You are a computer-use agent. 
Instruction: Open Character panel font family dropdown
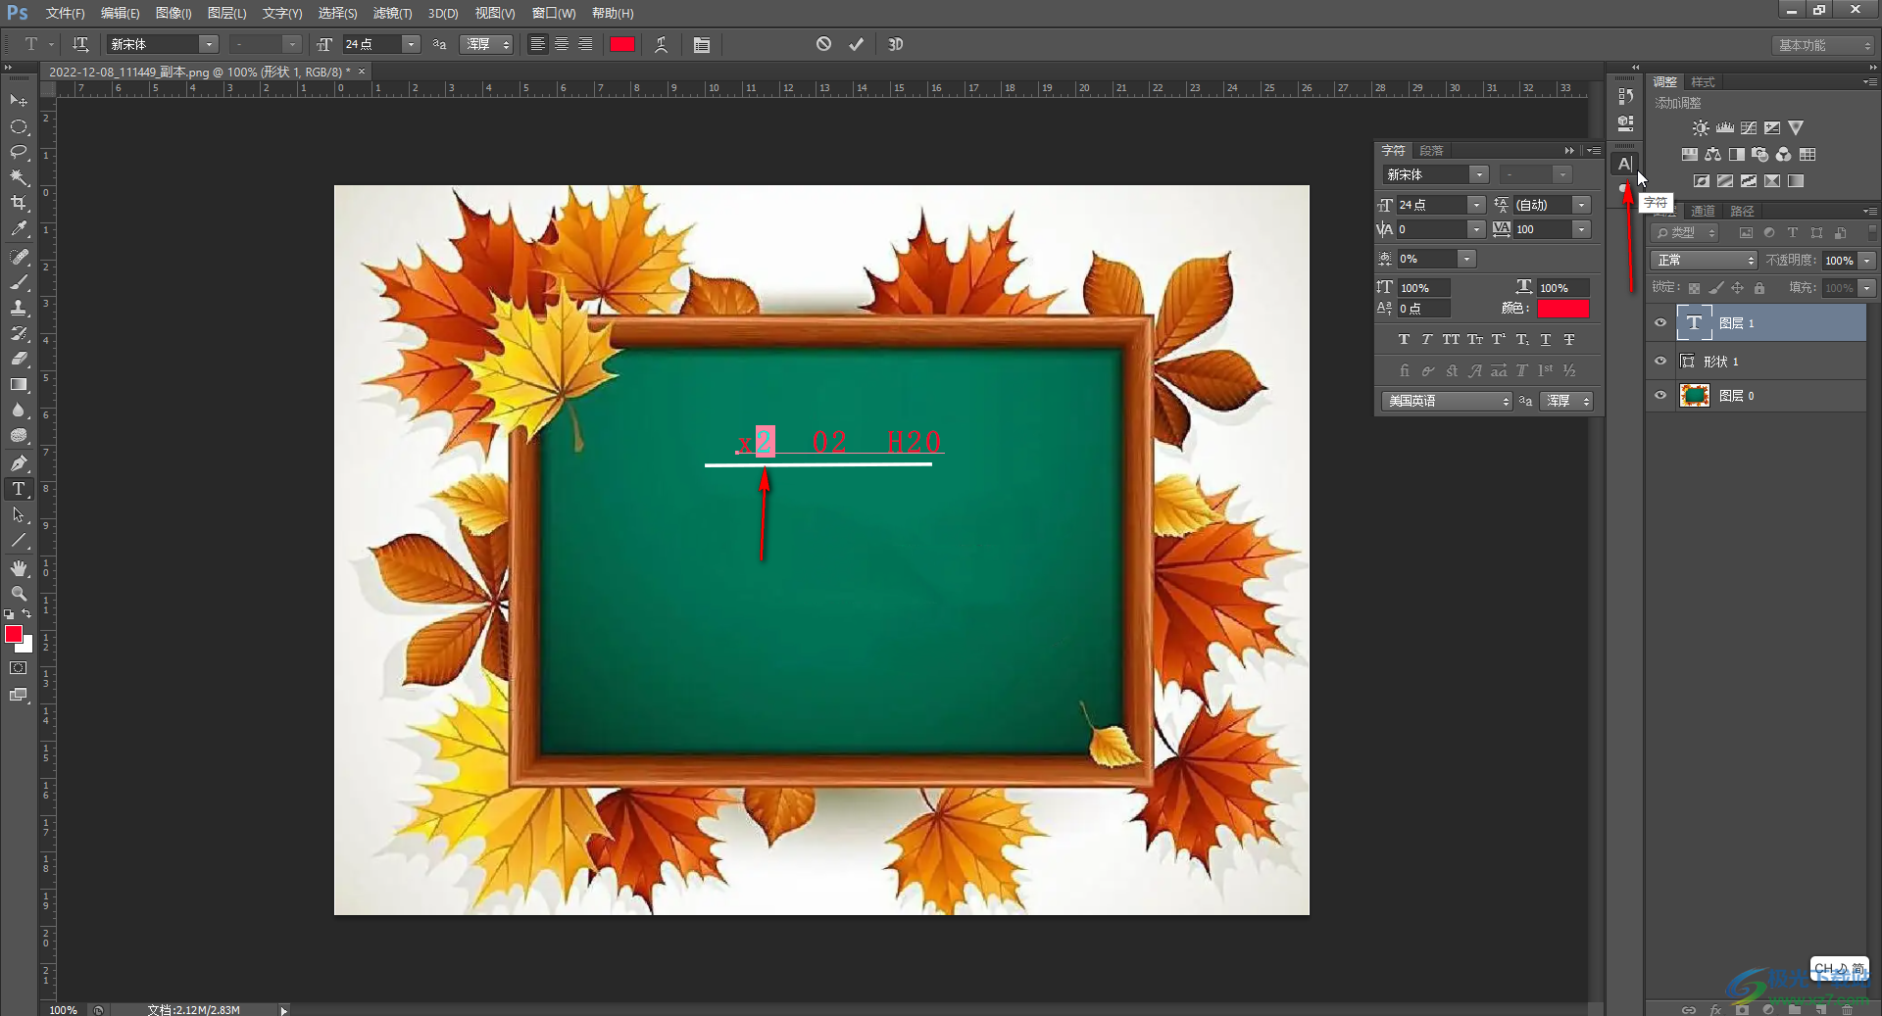[x=1478, y=174]
